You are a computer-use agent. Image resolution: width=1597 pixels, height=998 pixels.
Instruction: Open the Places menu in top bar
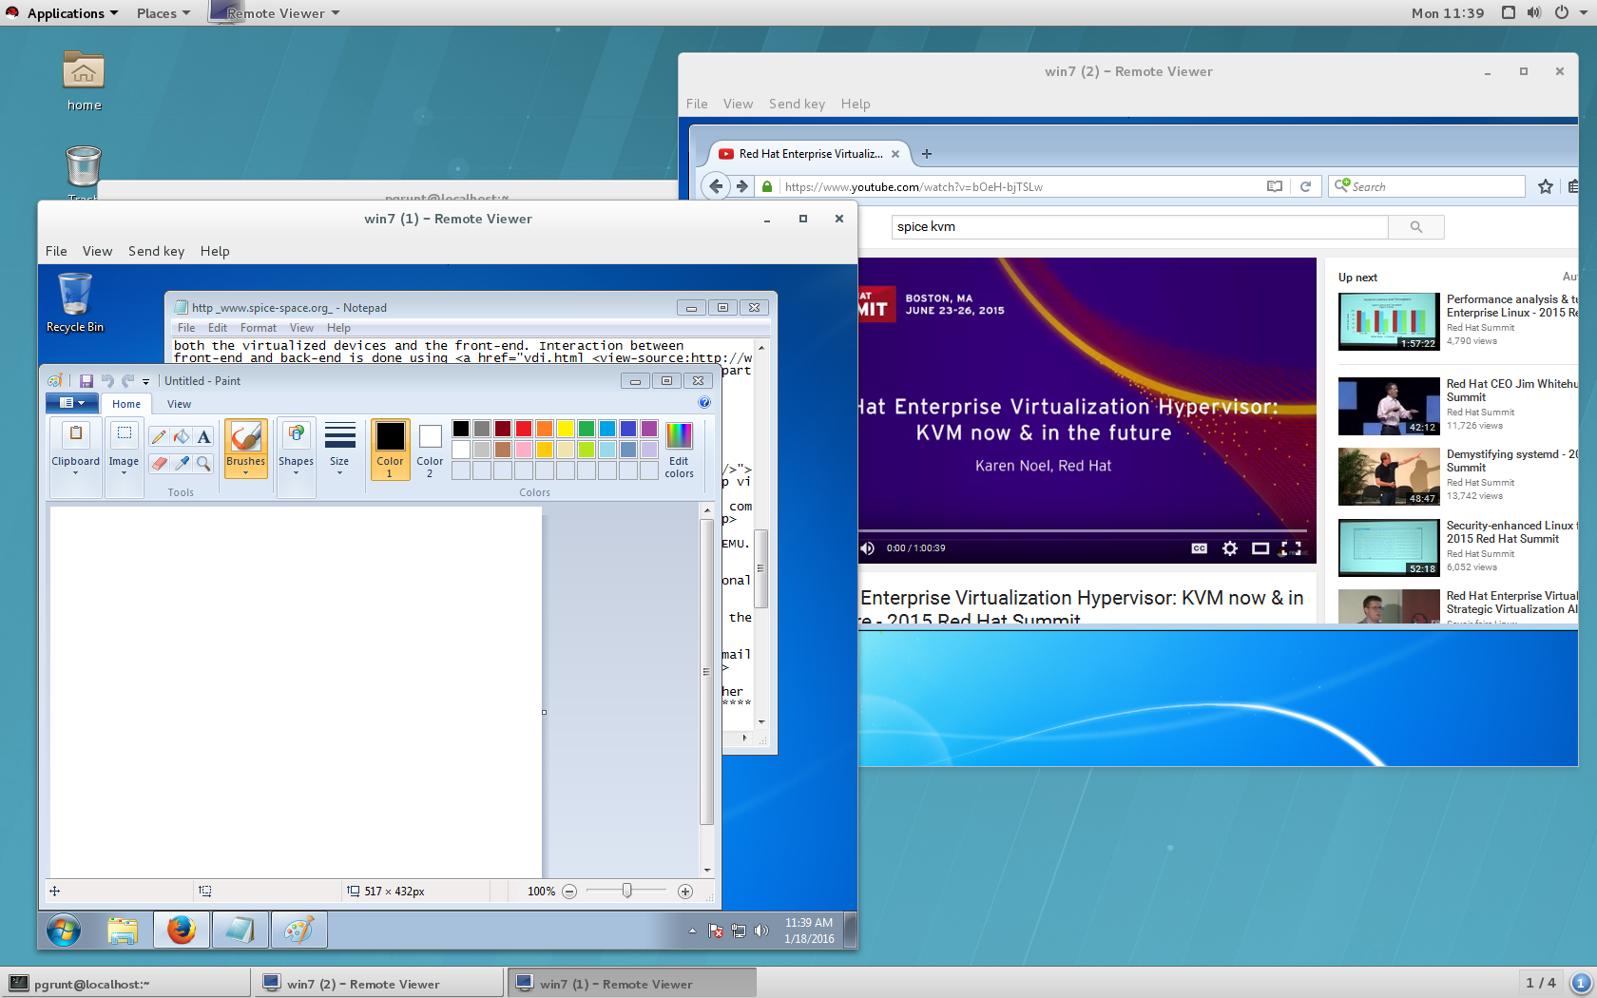(164, 13)
